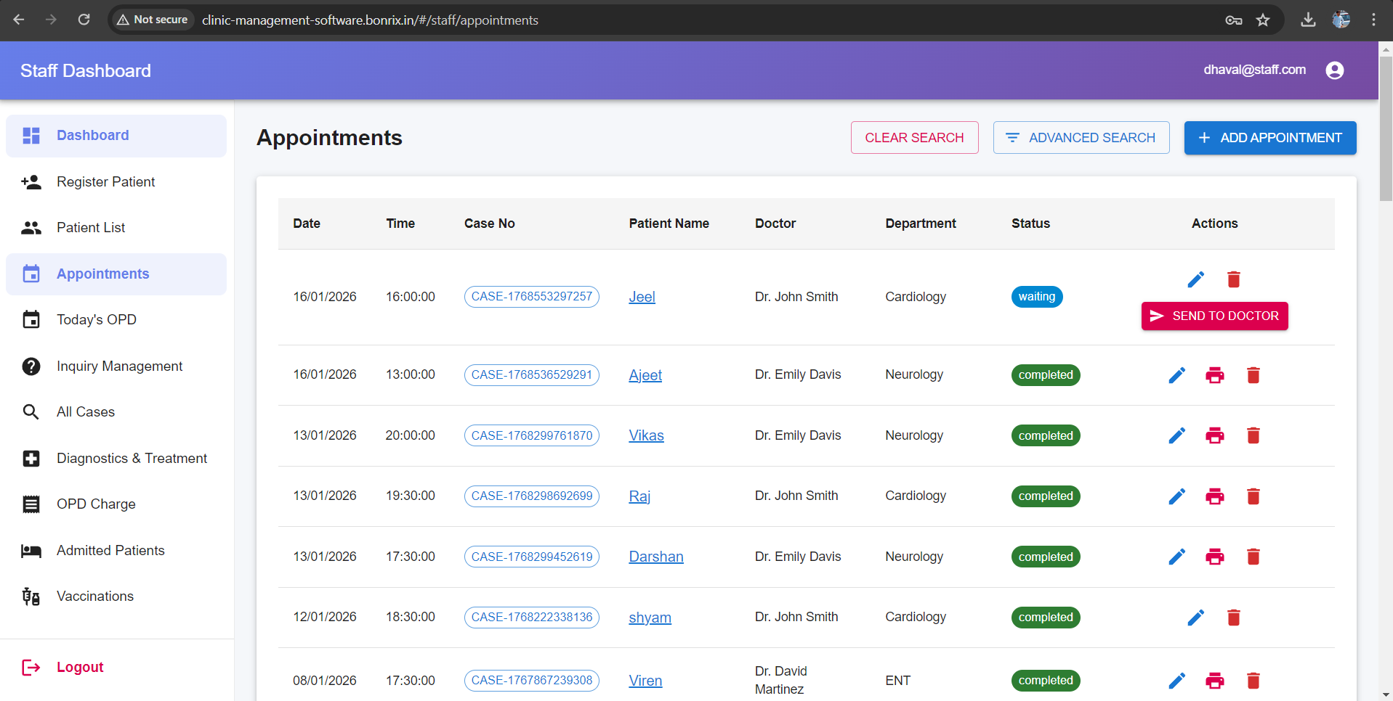Edit Jeel's appointment using the pencil icon
The image size is (1393, 701).
point(1196,279)
